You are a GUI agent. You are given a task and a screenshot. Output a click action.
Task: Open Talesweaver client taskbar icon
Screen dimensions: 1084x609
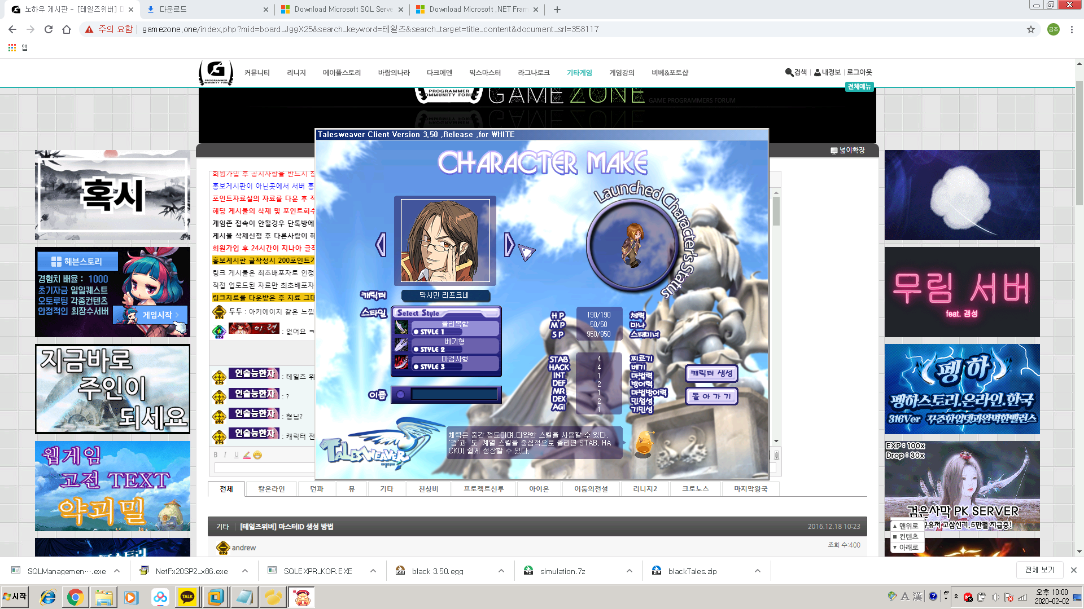[302, 597]
